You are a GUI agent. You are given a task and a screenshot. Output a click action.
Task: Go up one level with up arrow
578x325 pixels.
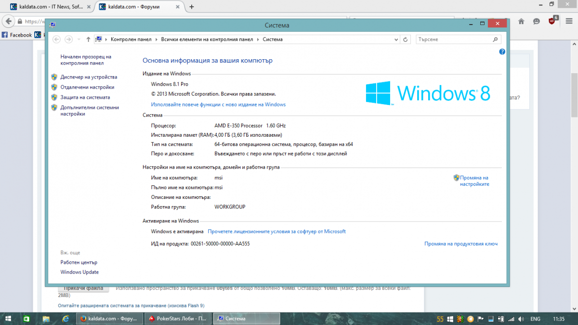pos(88,39)
